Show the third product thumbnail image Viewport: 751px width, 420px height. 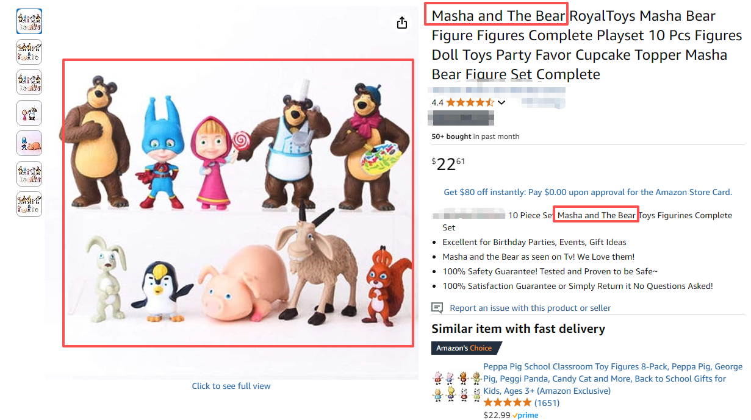click(x=29, y=82)
